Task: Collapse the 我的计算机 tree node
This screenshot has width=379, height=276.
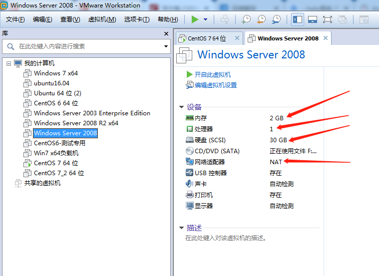Action: pyautogui.click(x=8, y=63)
